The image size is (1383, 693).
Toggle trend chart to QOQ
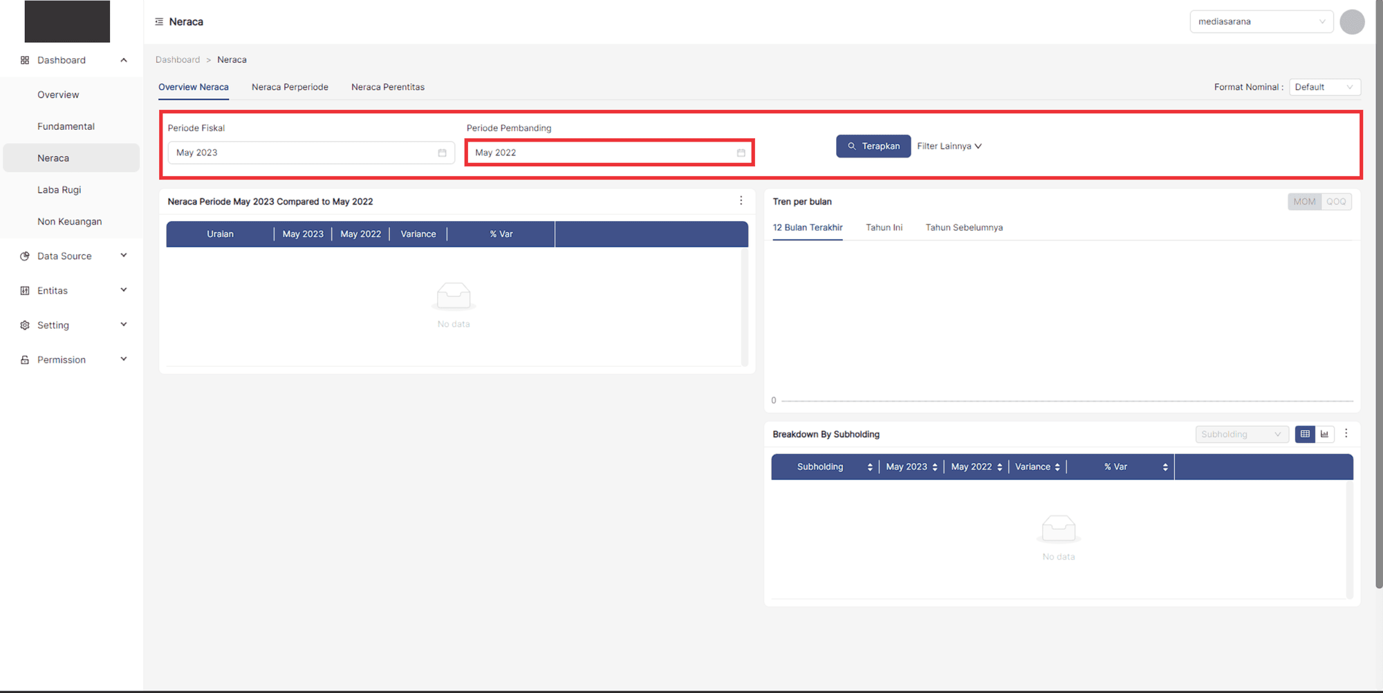[1336, 202]
